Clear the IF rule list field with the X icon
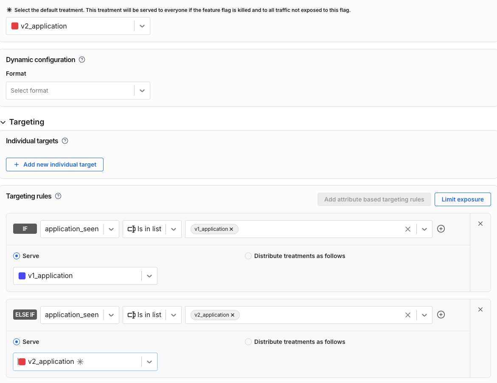This screenshot has width=497, height=383. tap(407, 229)
